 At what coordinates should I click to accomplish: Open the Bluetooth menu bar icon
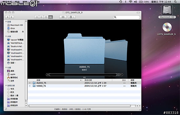tap(126, 2)
